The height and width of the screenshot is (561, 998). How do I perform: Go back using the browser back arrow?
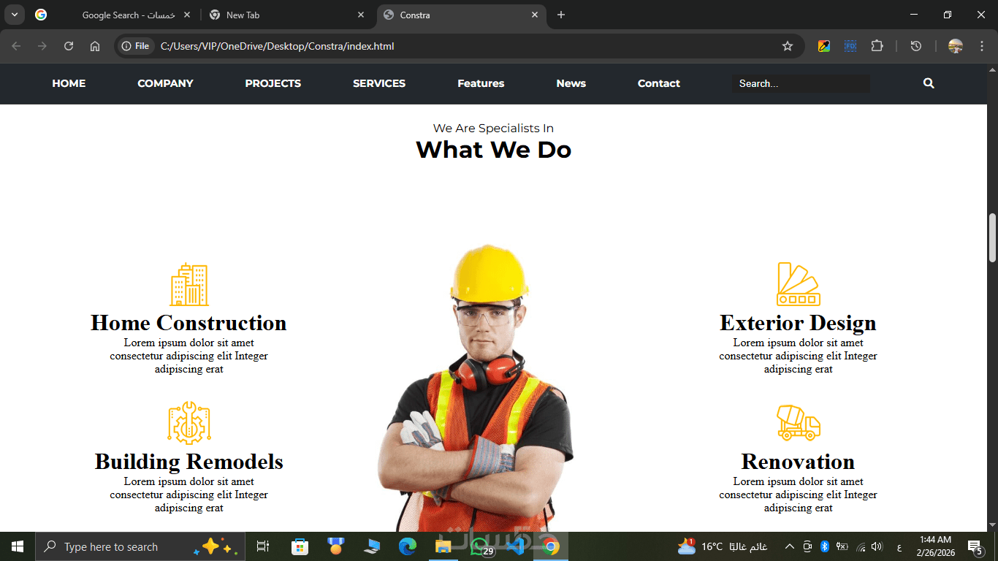[x=16, y=46]
